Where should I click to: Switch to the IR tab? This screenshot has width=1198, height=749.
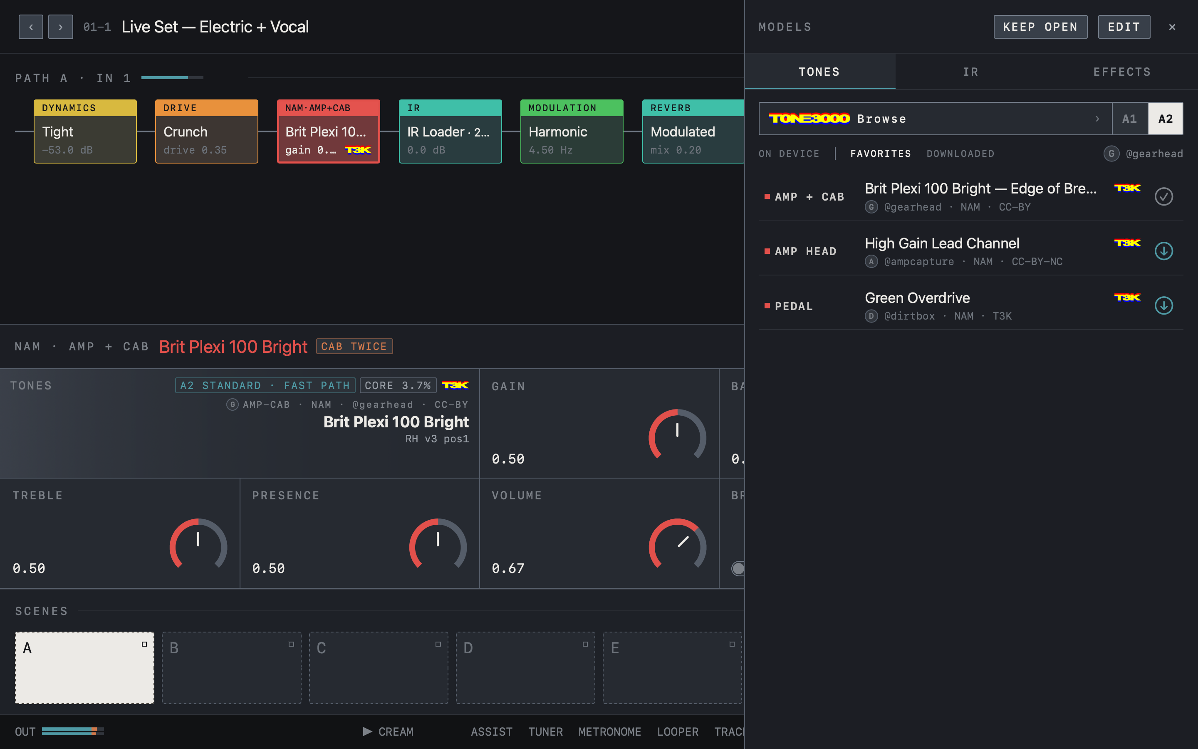coord(970,72)
